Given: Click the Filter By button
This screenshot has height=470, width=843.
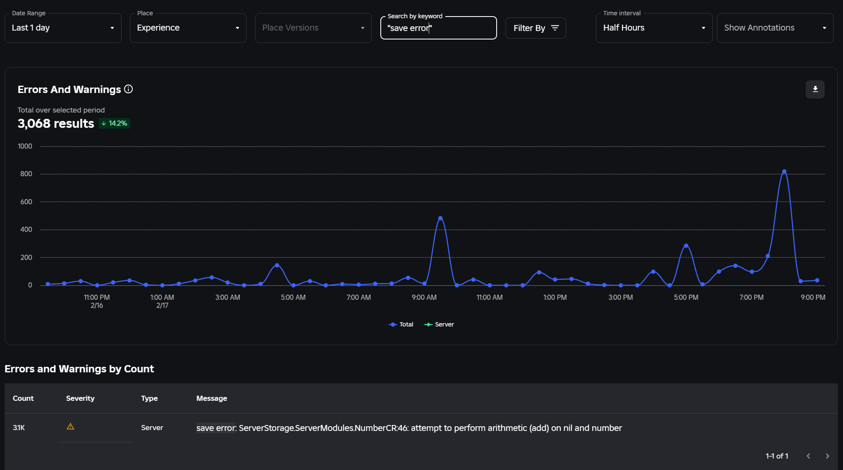Looking at the screenshot, I should coord(529,28).
